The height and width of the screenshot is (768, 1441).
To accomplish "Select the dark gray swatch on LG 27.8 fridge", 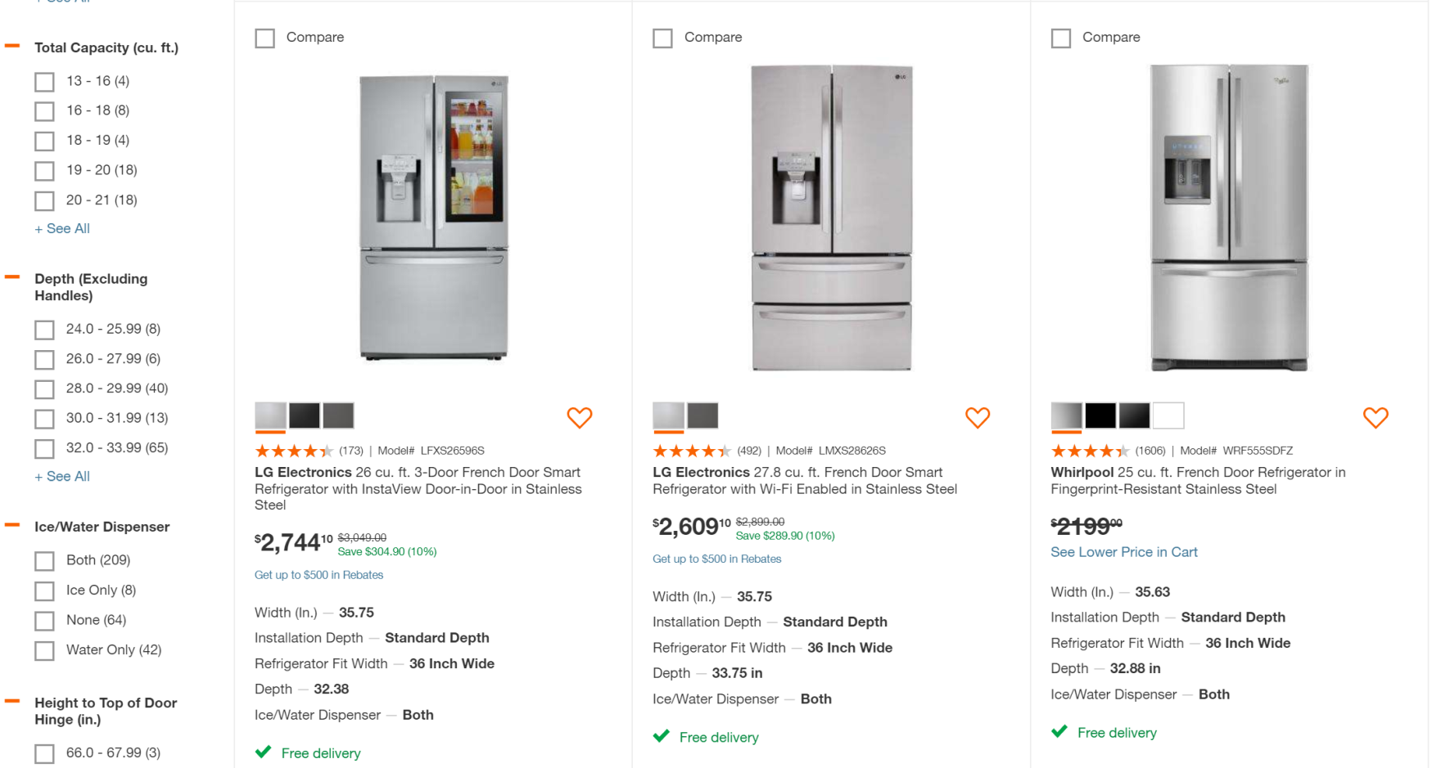I will (702, 415).
